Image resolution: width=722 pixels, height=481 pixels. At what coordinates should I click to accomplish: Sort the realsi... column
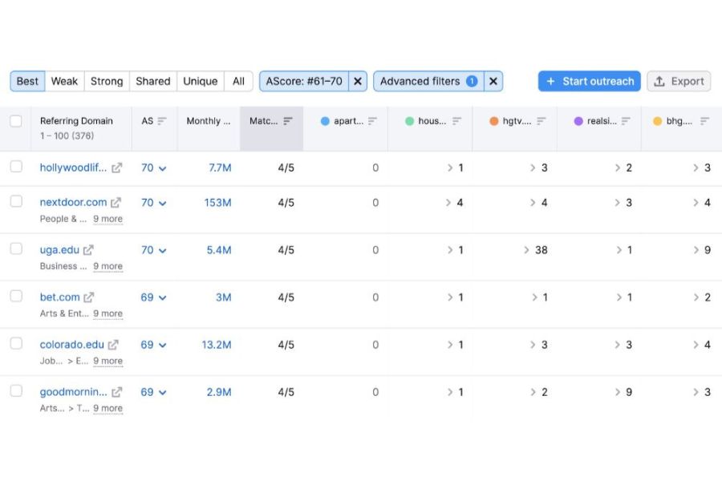(x=626, y=121)
